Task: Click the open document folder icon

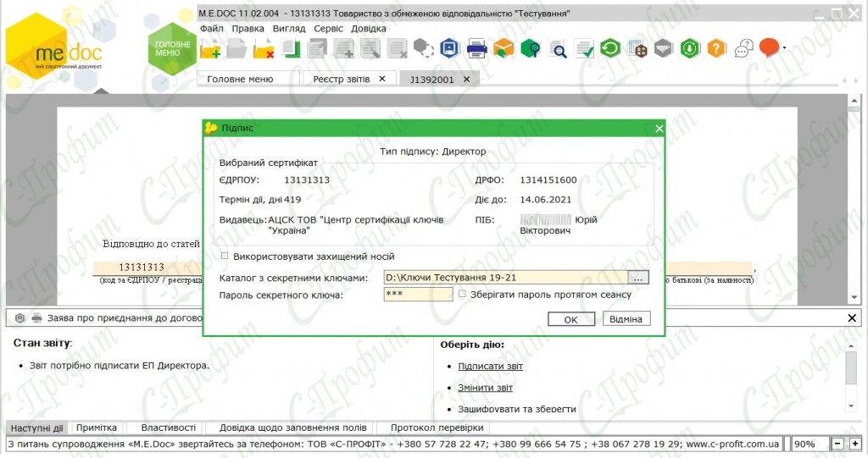Action: click(237, 49)
